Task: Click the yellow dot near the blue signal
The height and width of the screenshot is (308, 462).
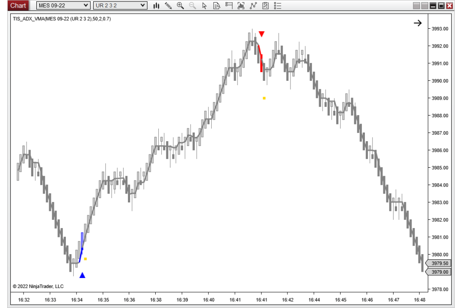Action: pyautogui.click(x=86, y=259)
